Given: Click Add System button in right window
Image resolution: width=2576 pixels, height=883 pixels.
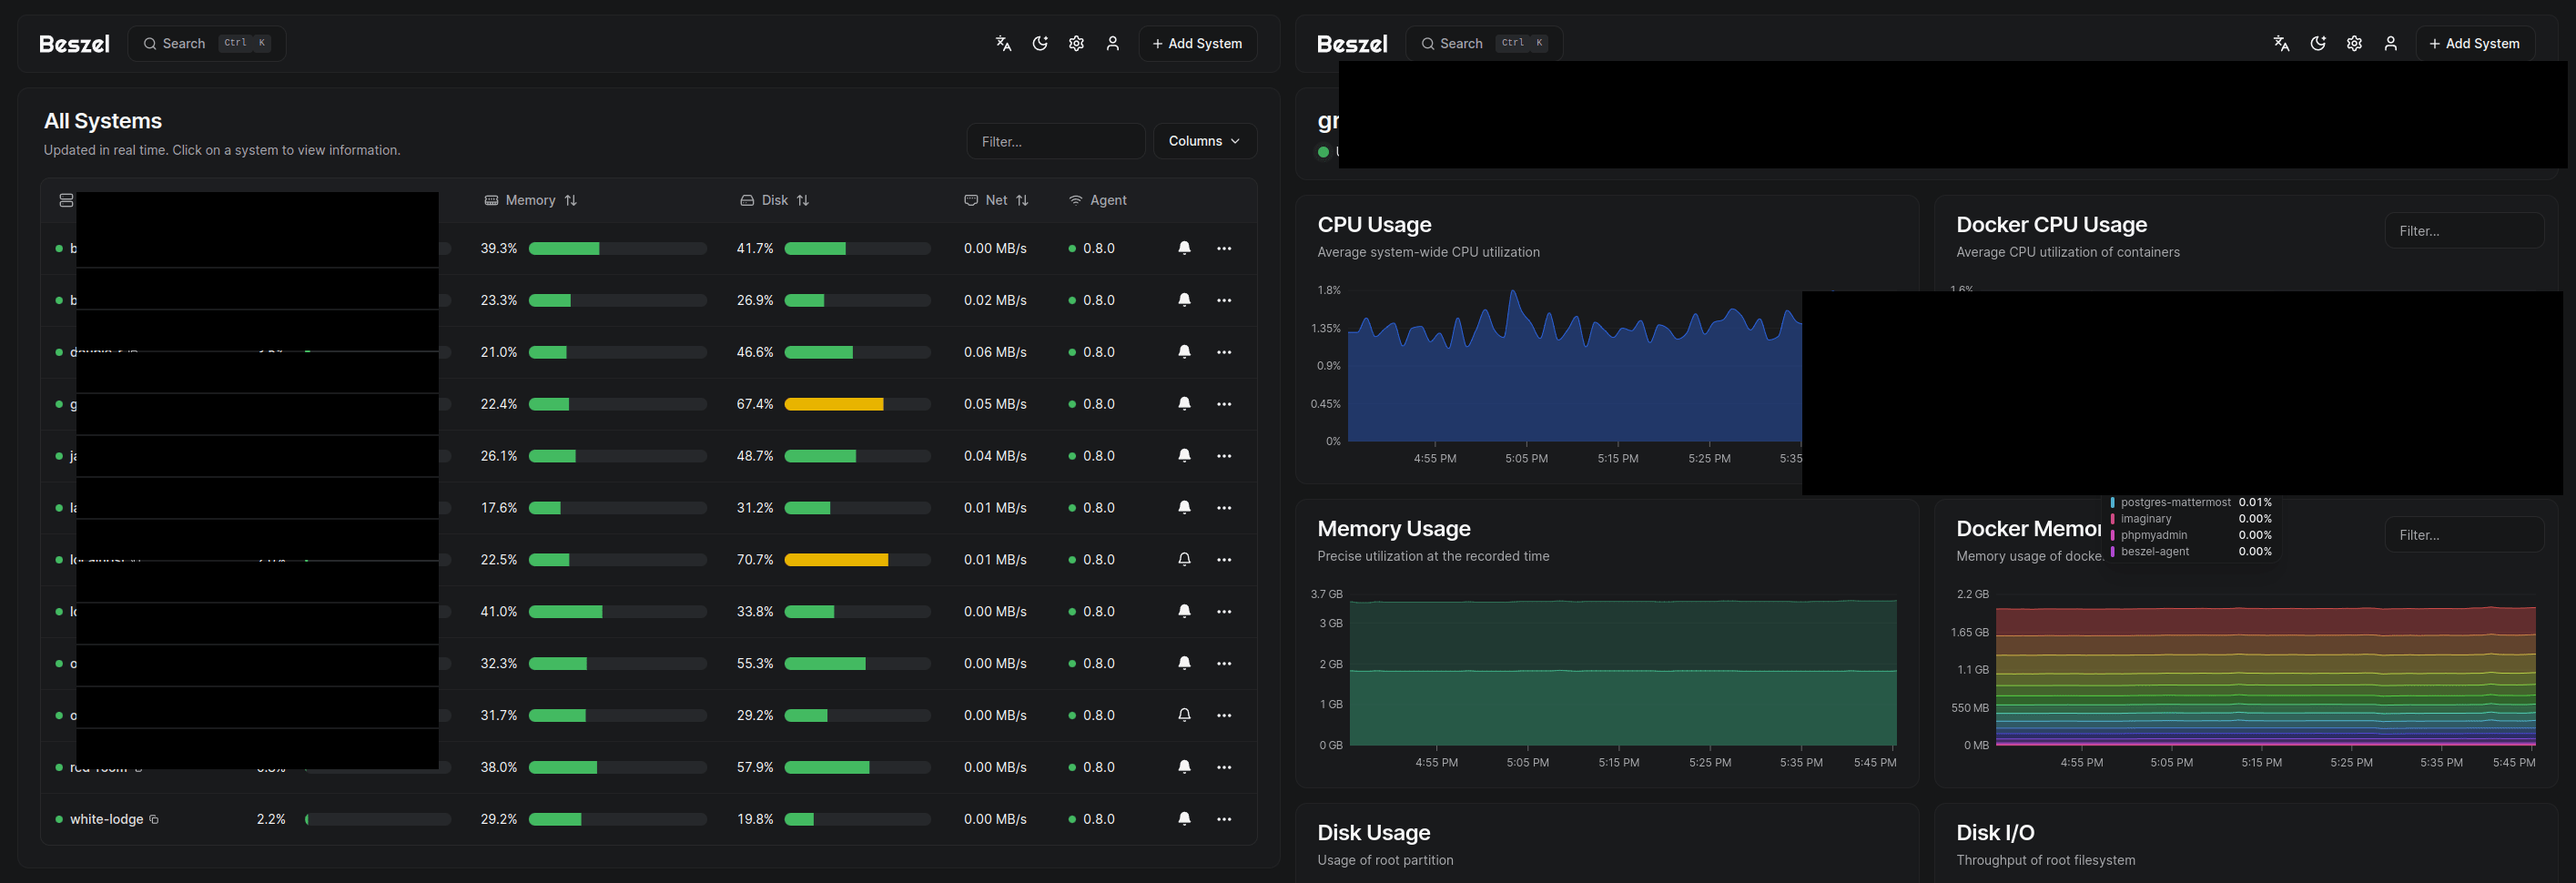Looking at the screenshot, I should pyautogui.click(x=2475, y=43).
